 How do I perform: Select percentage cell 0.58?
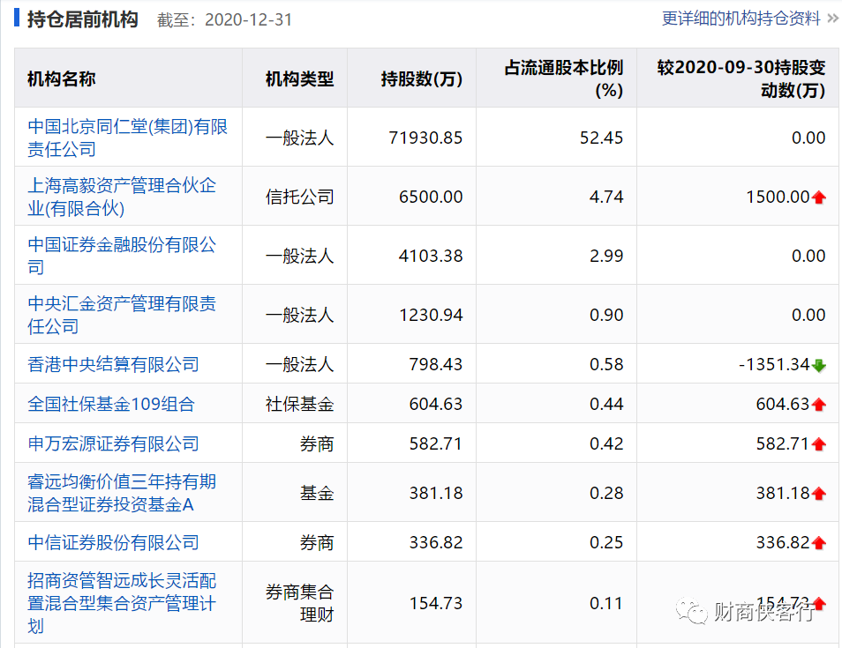[606, 364]
